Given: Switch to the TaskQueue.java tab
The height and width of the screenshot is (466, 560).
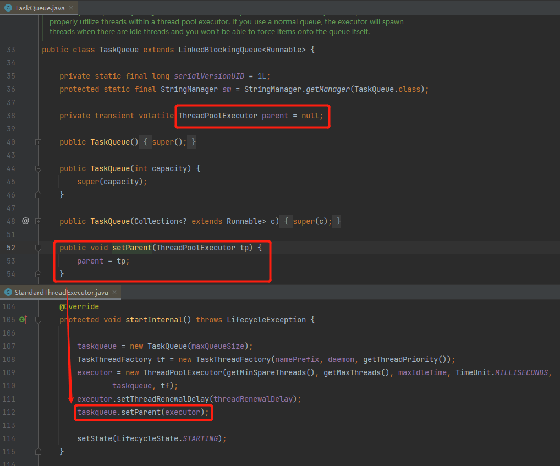Looking at the screenshot, I should point(35,7).
